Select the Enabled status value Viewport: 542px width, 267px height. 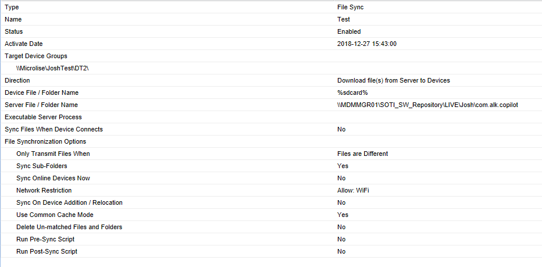click(x=349, y=31)
